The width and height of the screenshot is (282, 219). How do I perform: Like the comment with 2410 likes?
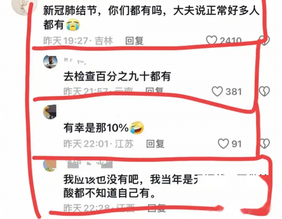pos(211,40)
